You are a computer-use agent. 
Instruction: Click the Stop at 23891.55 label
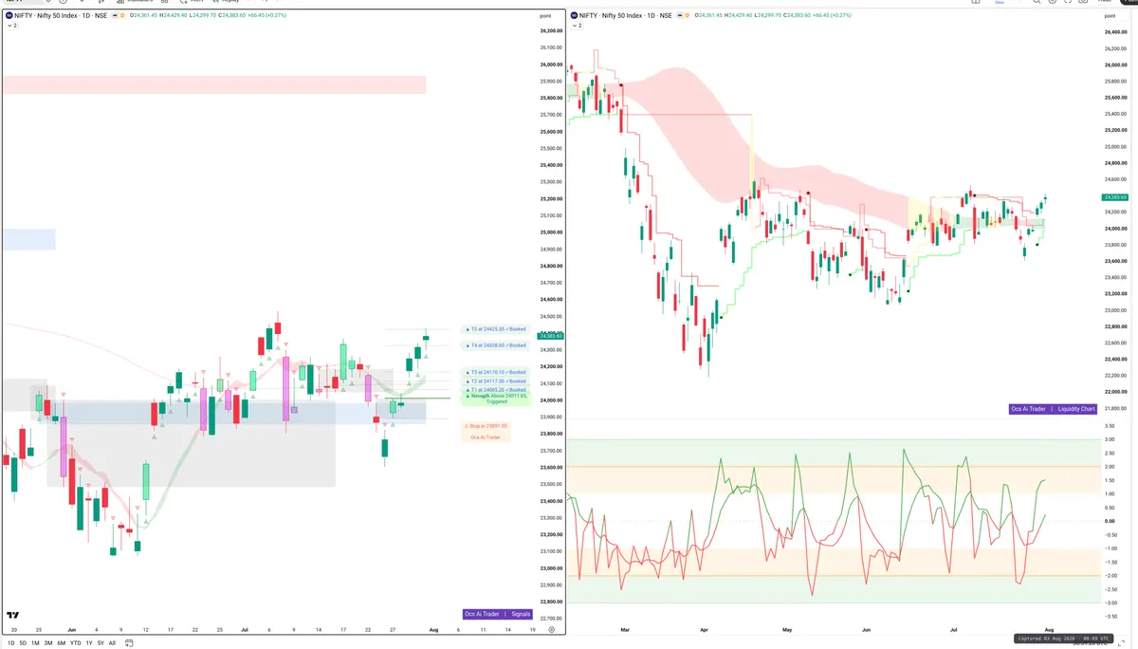tap(486, 426)
